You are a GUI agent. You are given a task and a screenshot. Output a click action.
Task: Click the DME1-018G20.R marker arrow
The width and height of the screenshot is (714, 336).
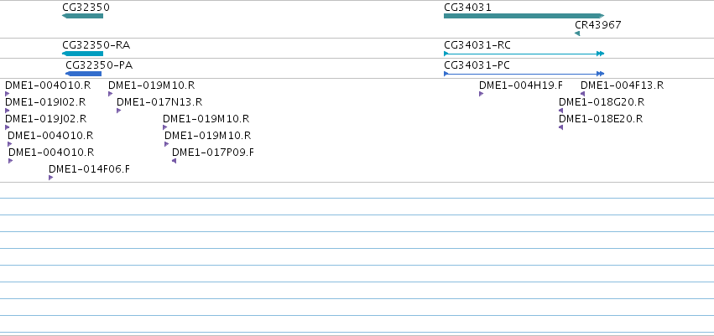tap(561, 111)
